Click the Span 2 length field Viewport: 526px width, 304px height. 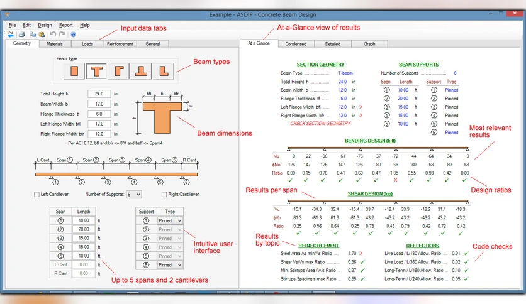click(x=84, y=229)
